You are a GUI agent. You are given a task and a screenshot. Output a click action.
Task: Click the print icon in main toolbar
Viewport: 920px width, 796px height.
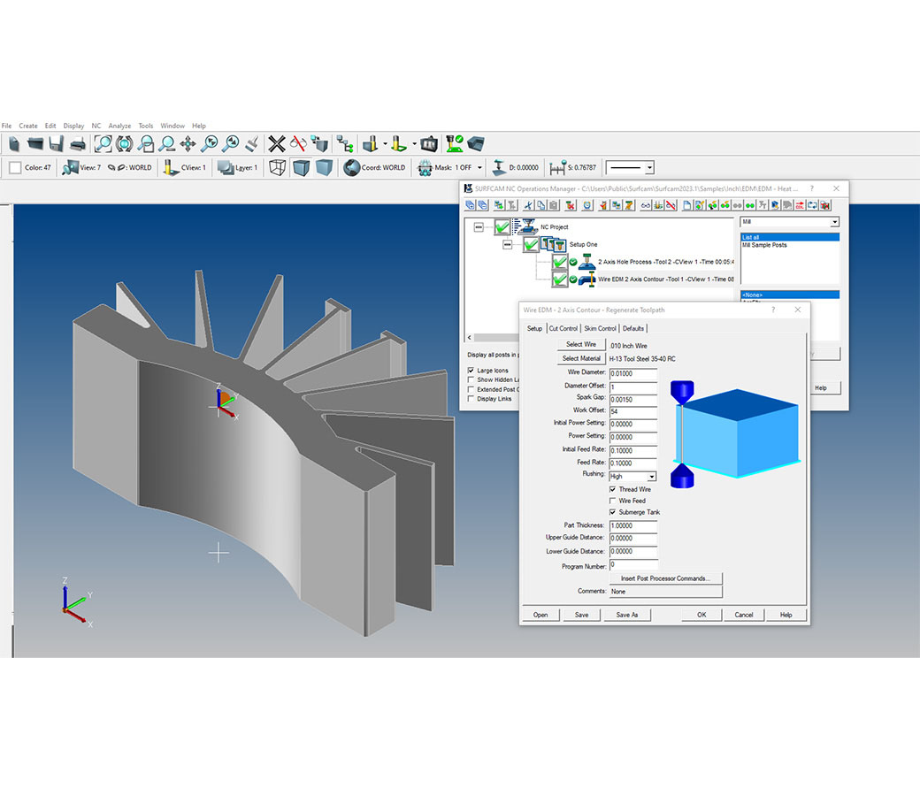pyautogui.click(x=78, y=143)
